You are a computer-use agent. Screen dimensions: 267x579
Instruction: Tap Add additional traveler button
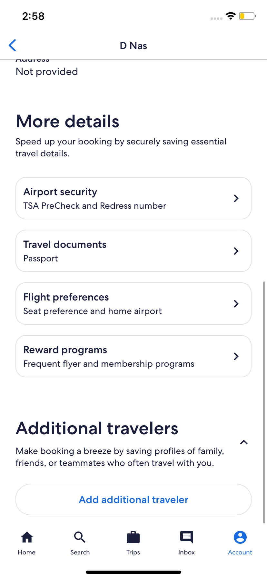pyautogui.click(x=133, y=500)
